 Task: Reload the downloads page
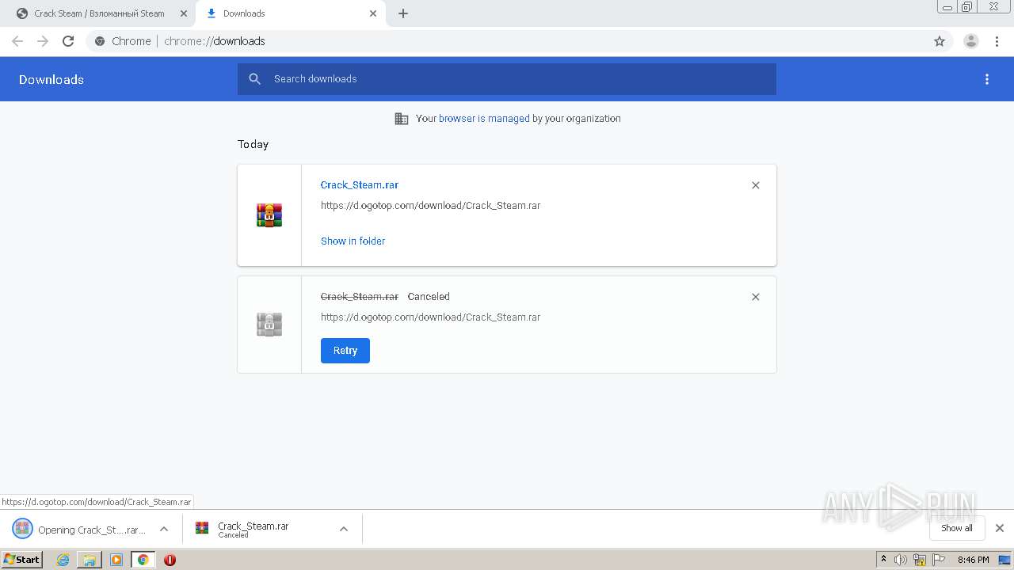(68, 41)
